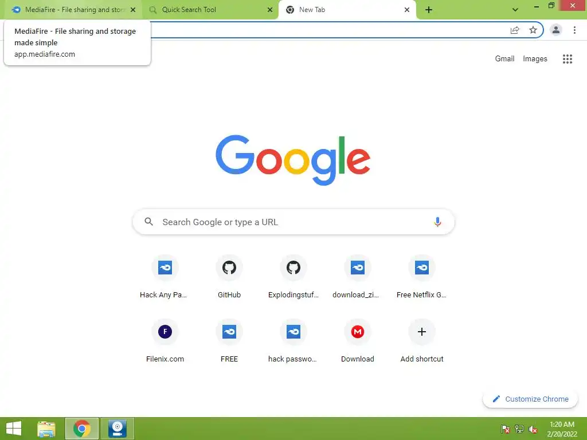Screen dimensions: 587x440
Task: Open the Google apps grid
Action: (567, 59)
